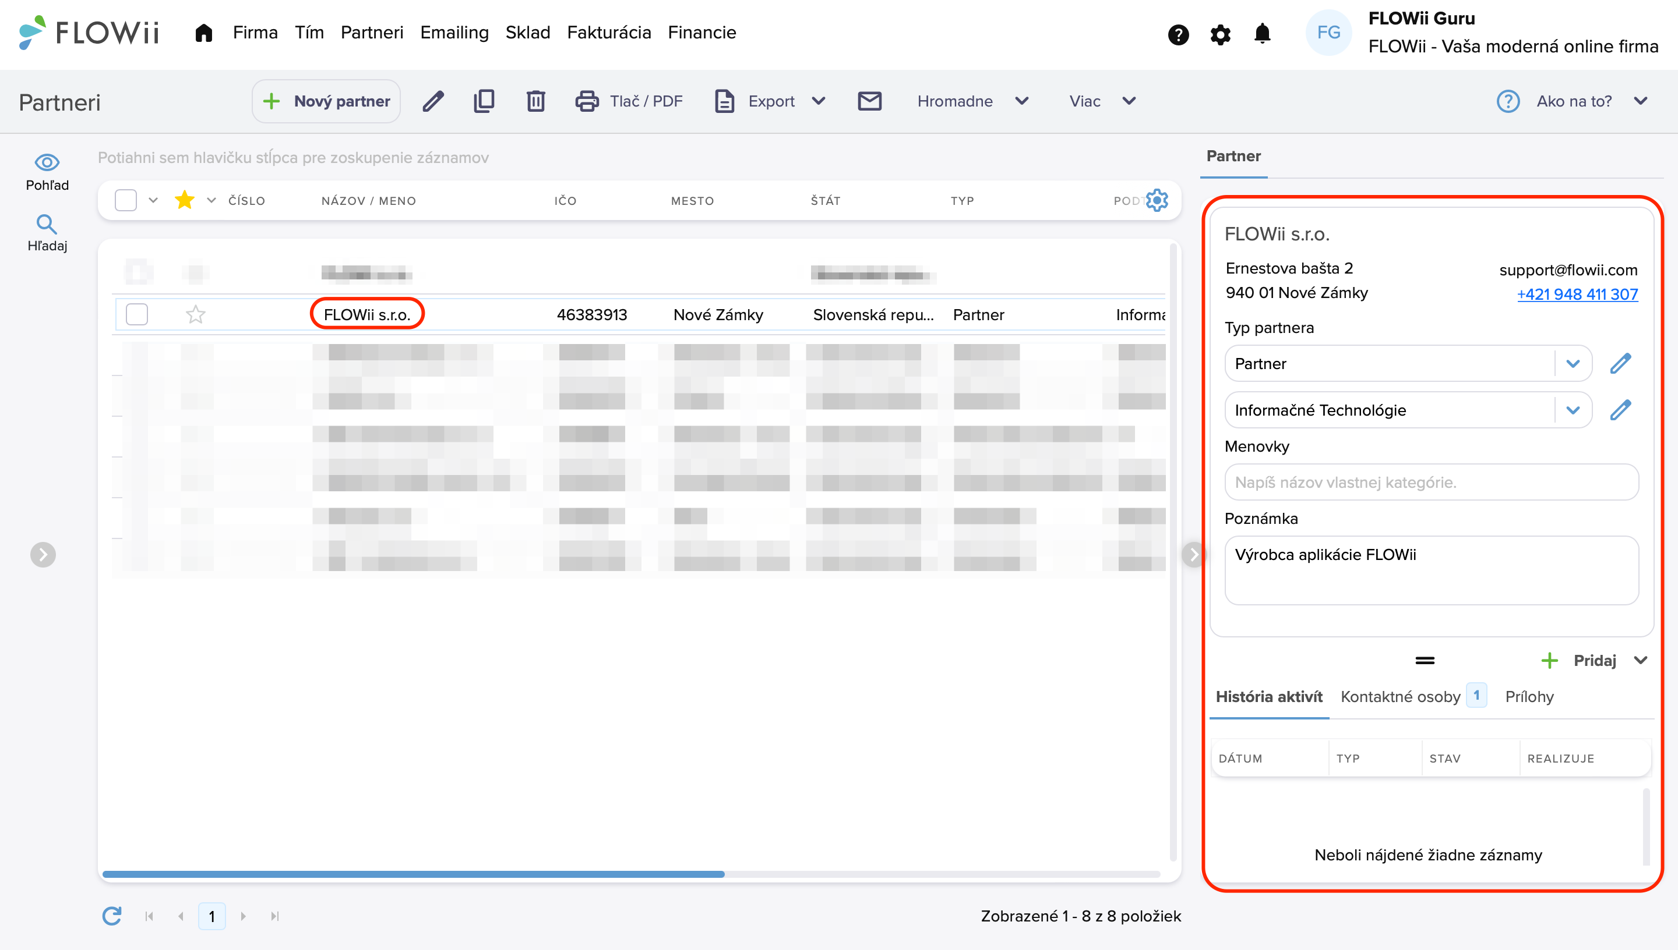Open the selection dropdown next to the header checkbox
Screen dimensions: 1678x950
click(153, 200)
